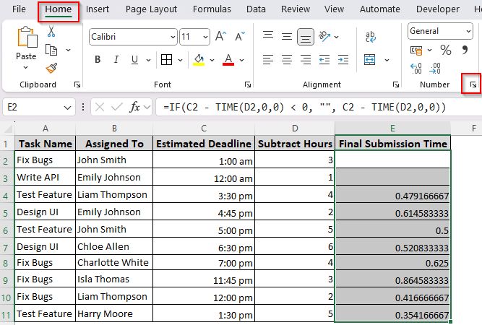482x325 pixels.
Task: Apply the yellow fill color bucket
Action: (199, 60)
